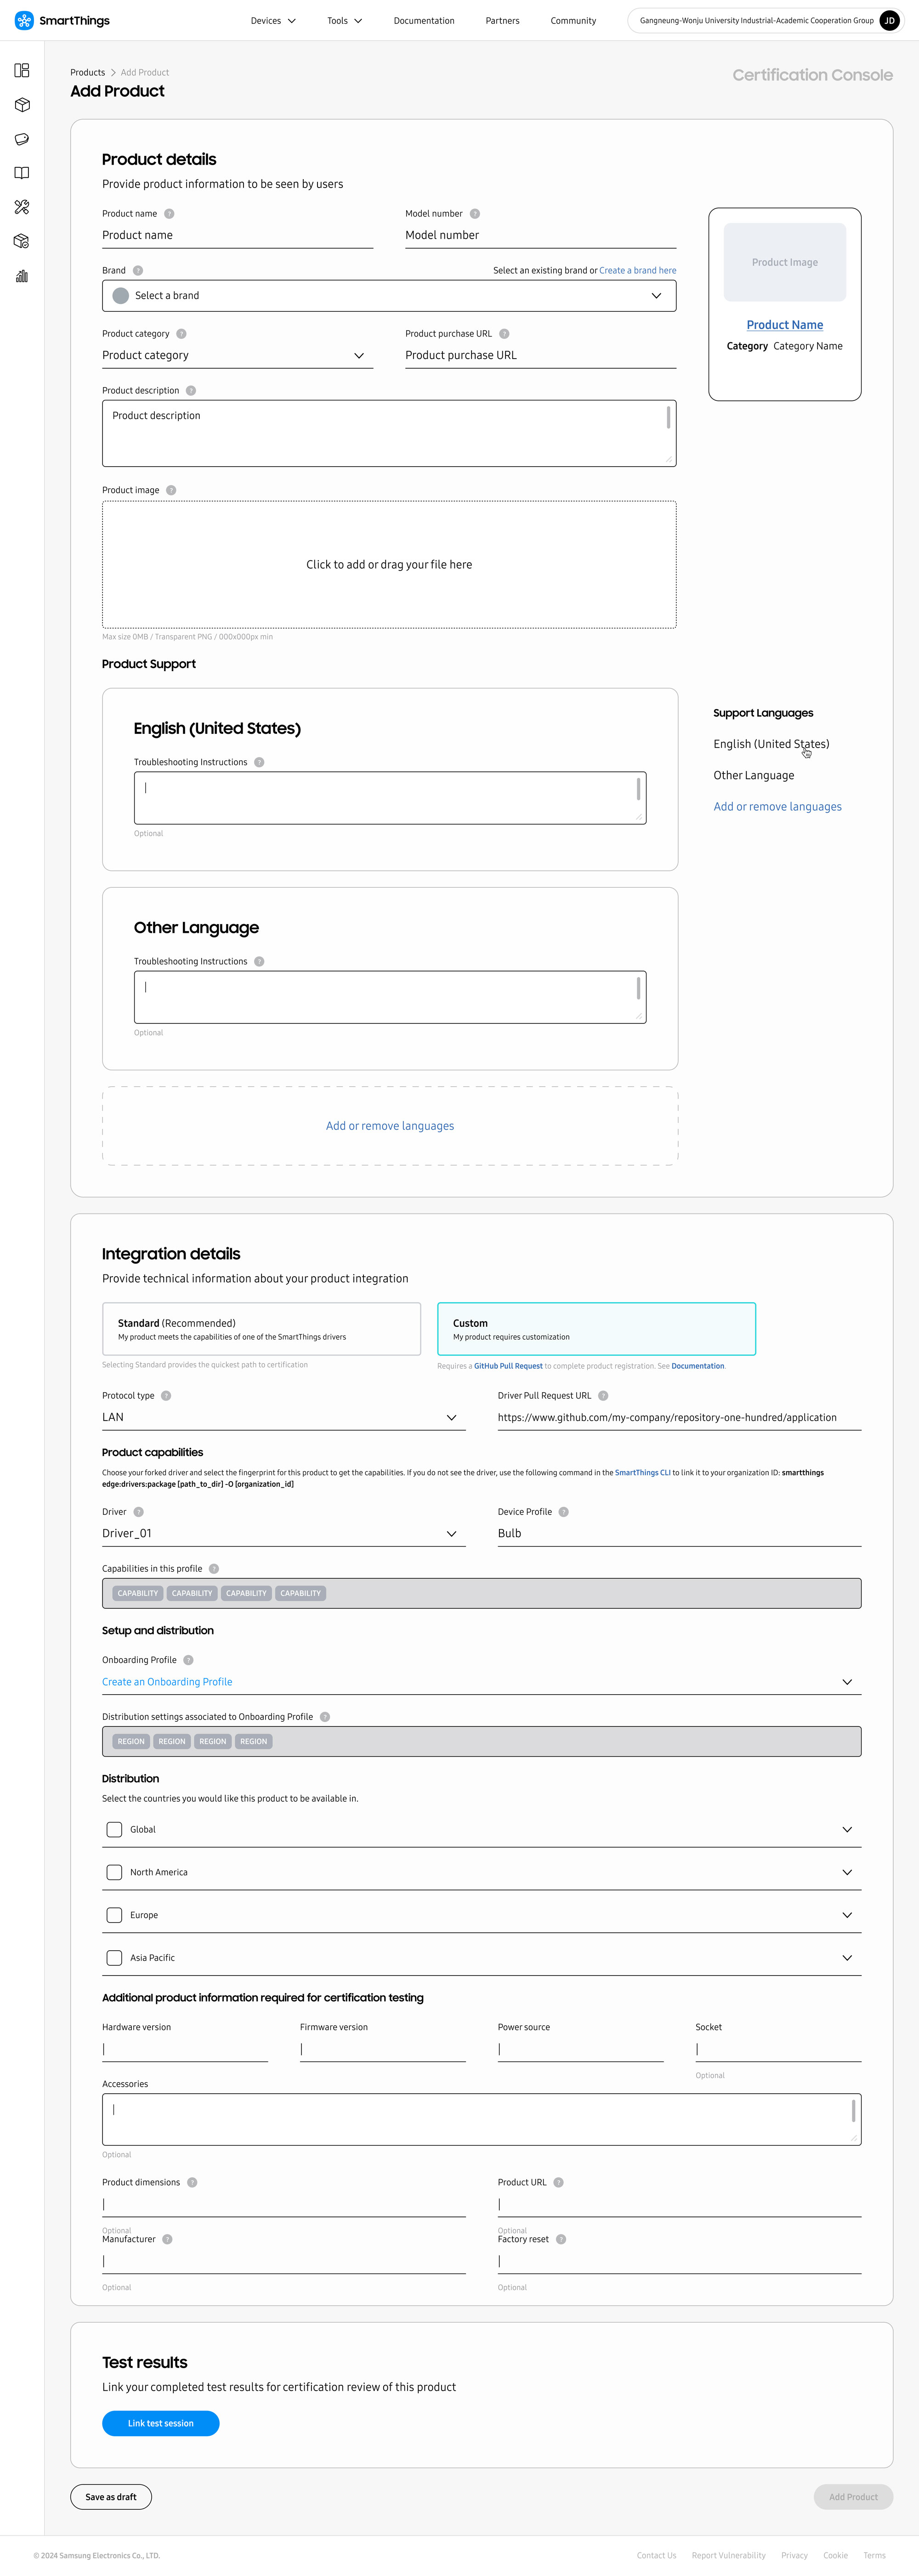Click the JD user avatar icon

889,20
